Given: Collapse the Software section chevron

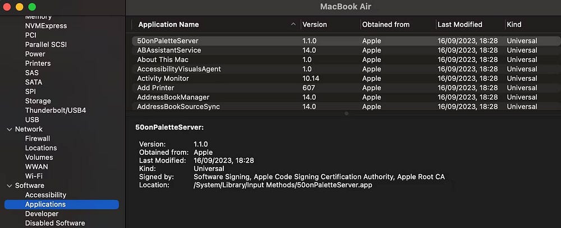Looking at the screenshot, I should tap(10, 186).
